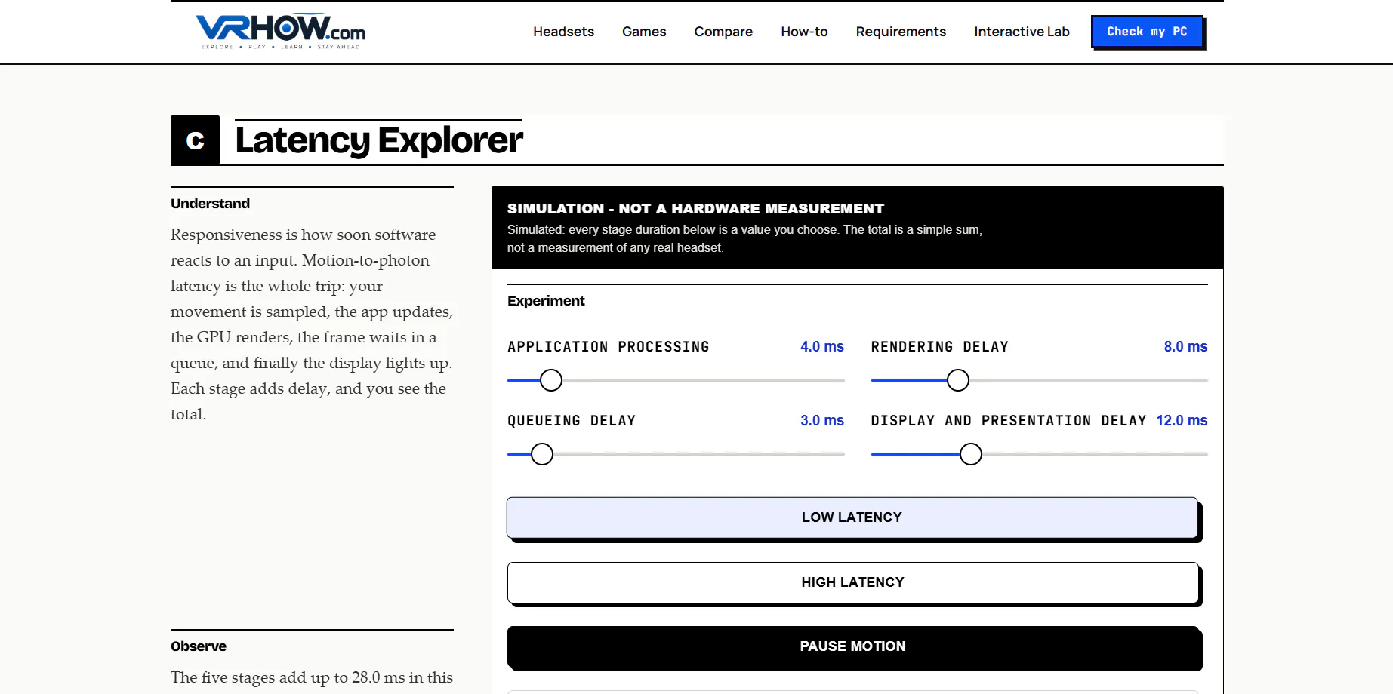1393x694 pixels.
Task: Click the 4.0 ms application processing value
Action: (822, 346)
